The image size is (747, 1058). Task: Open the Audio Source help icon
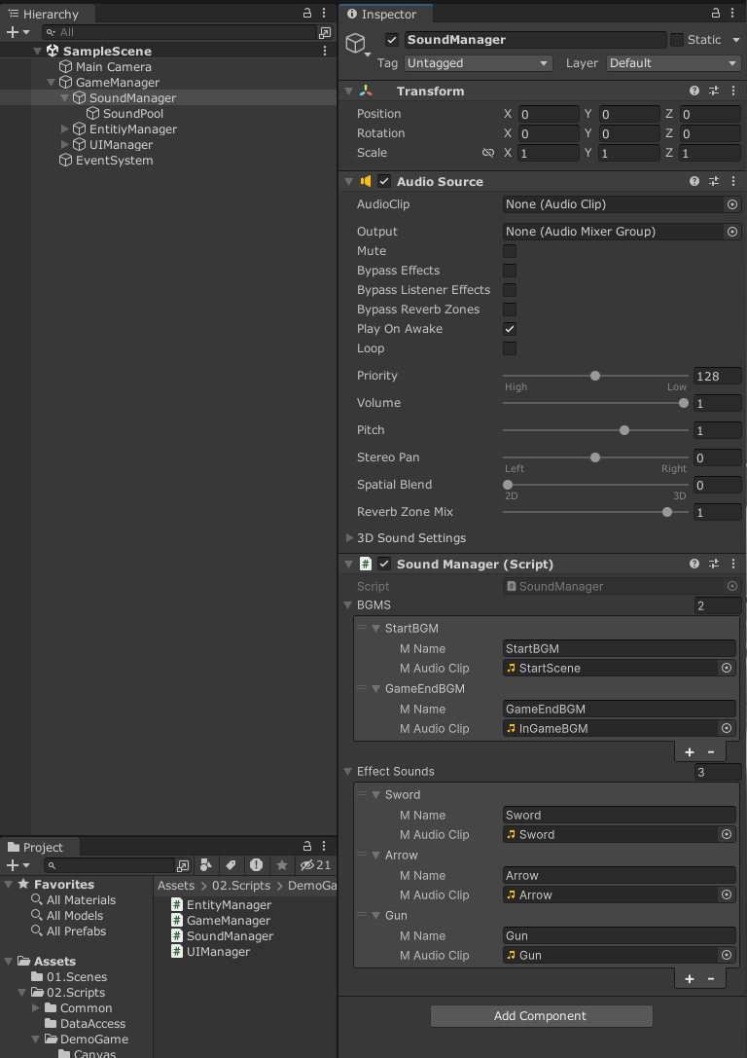[694, 181]
